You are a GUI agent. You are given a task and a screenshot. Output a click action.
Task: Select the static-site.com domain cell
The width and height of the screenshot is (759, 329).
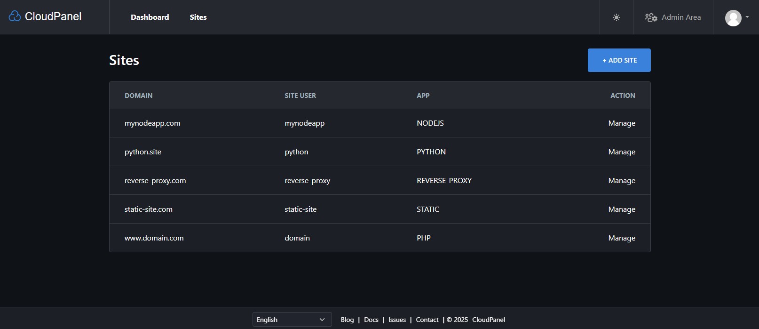tap(149, 209)
